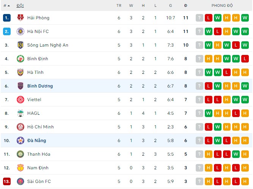Viewport: 253px width, 189px height.
Task: Click the Đà Nẵng club badge
Action: click(x=20, y=141)
